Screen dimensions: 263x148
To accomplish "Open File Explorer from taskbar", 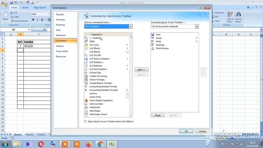I will (x=16, y=144).
